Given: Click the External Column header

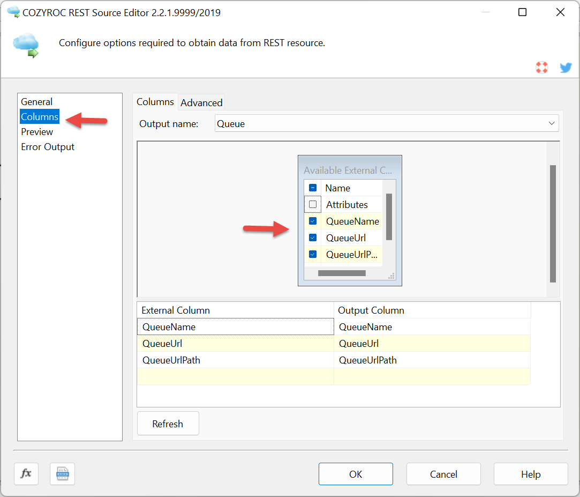Looking at the screenshot, I should point(236,310).
